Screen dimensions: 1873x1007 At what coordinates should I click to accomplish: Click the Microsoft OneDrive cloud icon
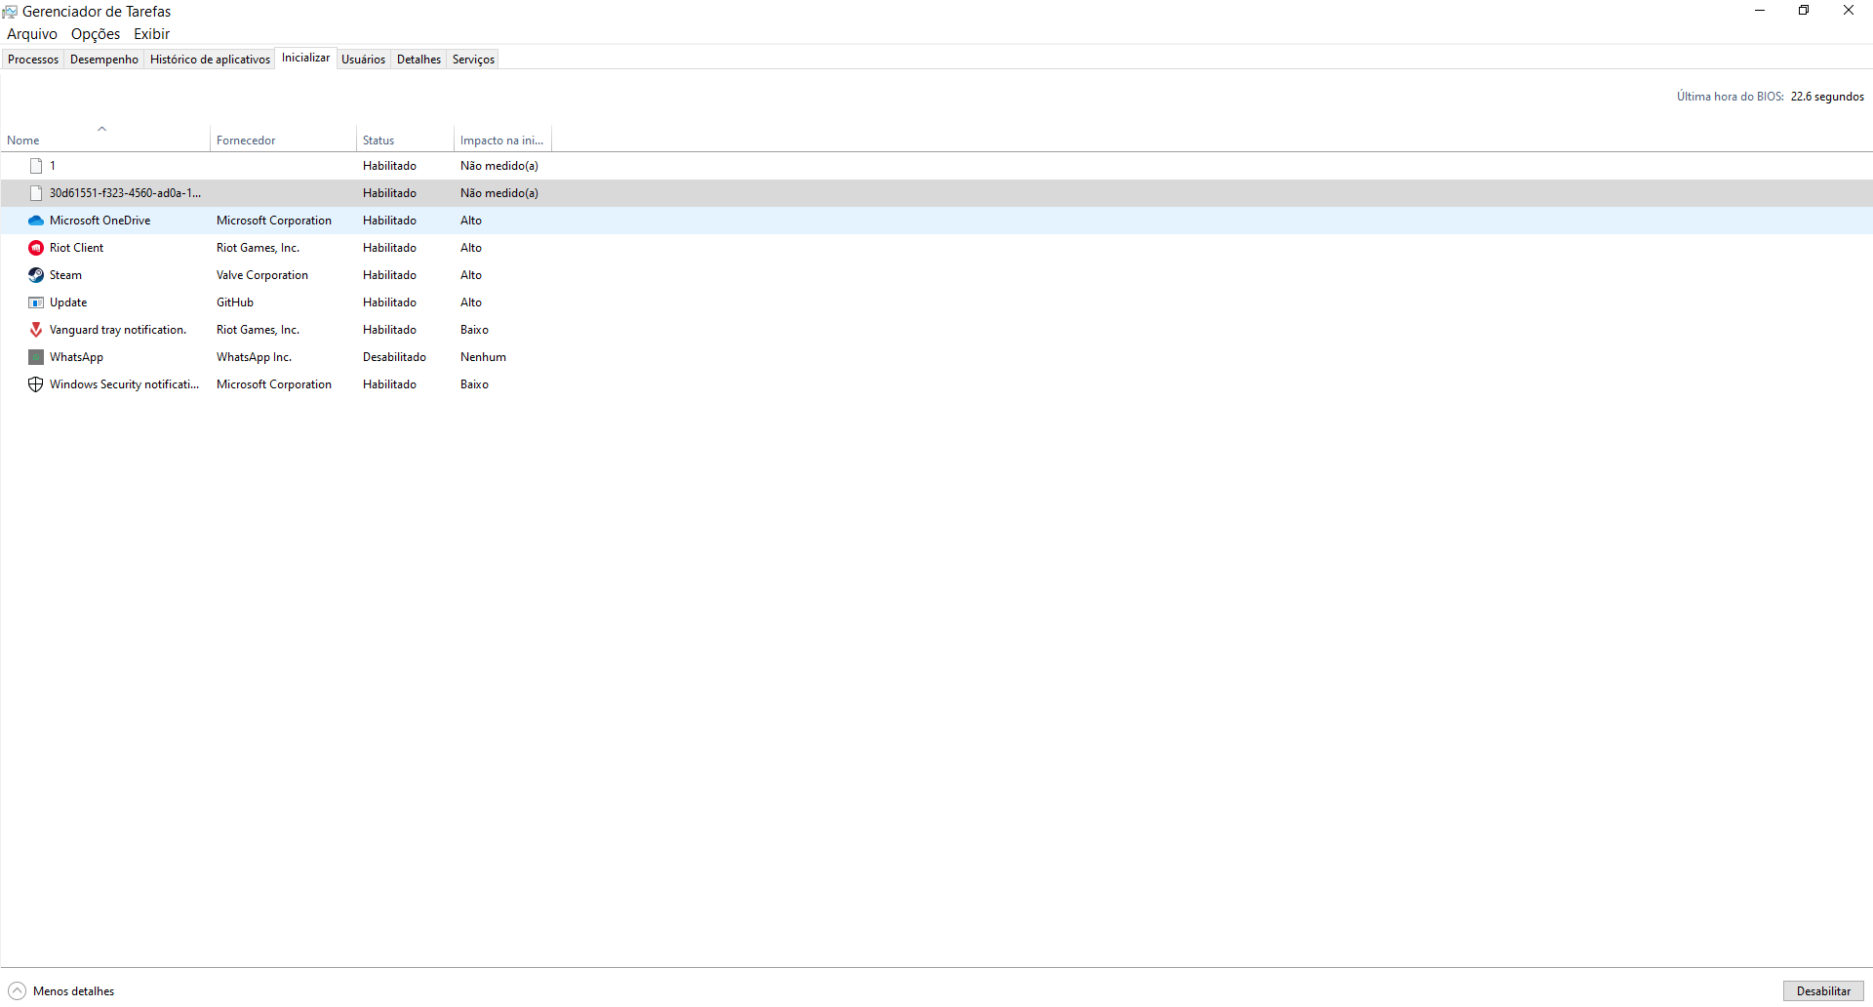[x=36, y=221]
